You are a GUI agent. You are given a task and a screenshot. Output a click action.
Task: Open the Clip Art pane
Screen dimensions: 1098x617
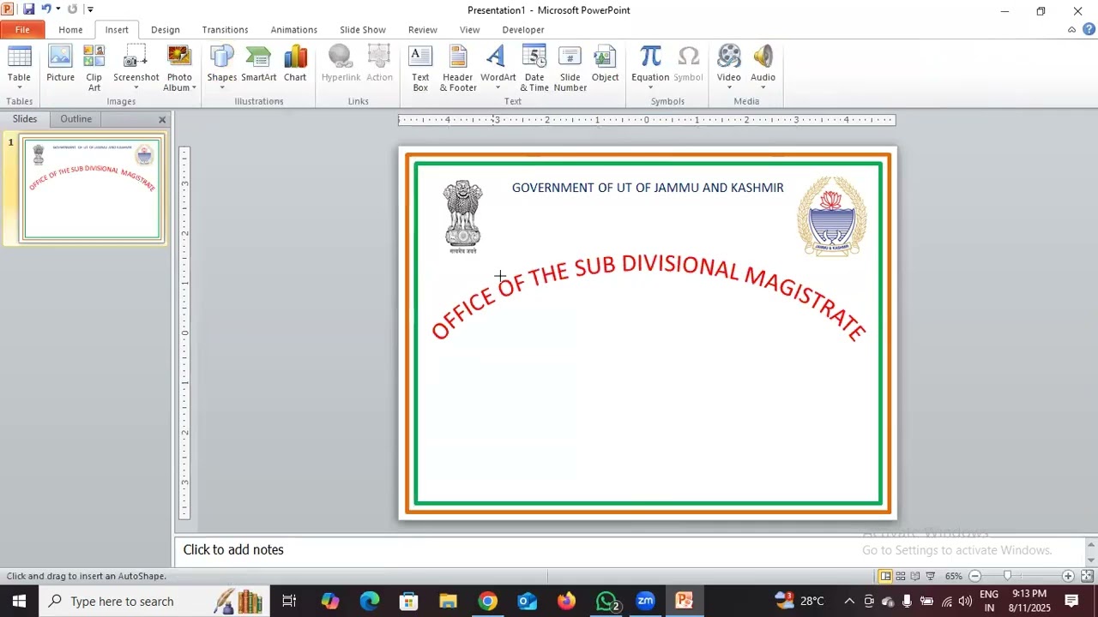click(94, 68)
